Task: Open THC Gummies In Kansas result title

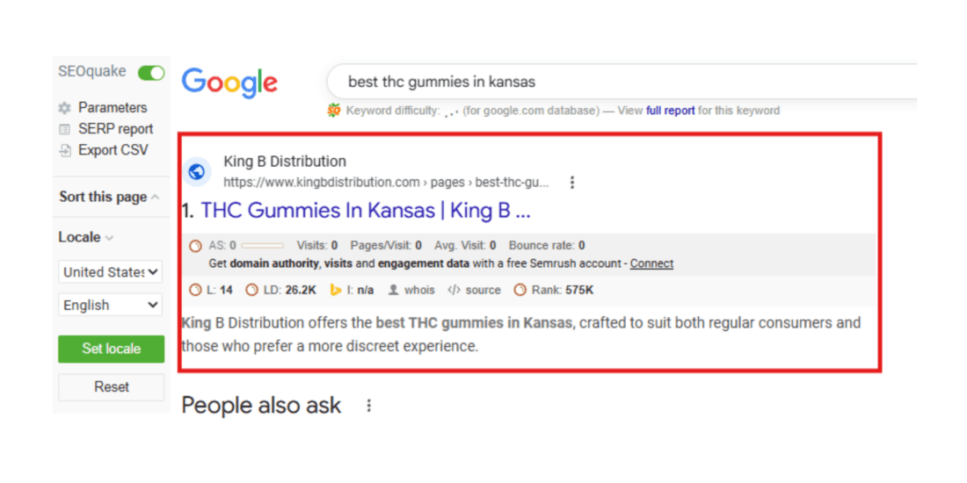Action: tap(365, 211)
